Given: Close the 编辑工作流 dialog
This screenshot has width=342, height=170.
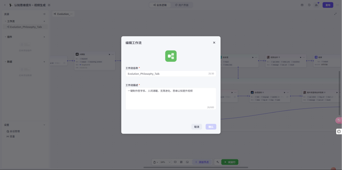Looking at the screenshot, I should tap(214, 43).
